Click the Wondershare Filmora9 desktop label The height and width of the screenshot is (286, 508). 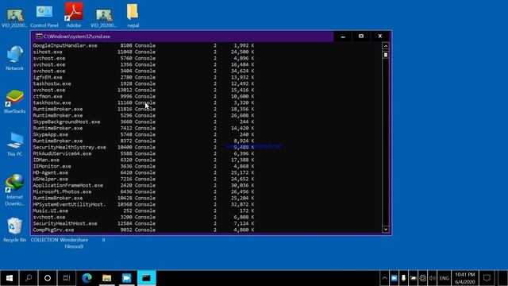(x=74, y=243)
